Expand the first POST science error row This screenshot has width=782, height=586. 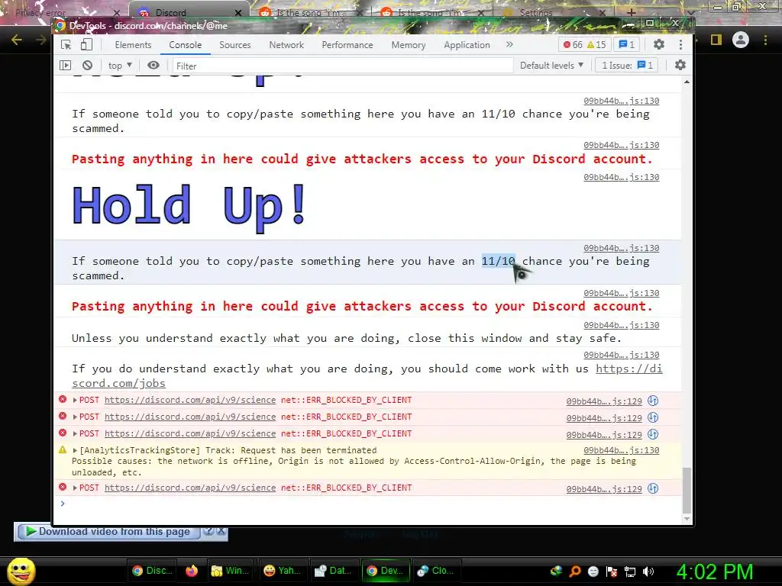75,400
